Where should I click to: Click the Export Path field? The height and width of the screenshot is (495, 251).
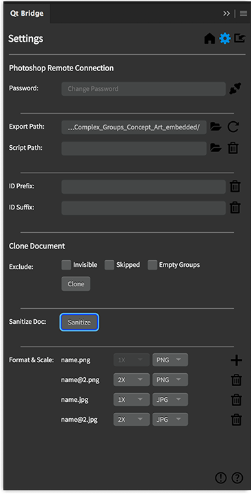click(134, 127)
